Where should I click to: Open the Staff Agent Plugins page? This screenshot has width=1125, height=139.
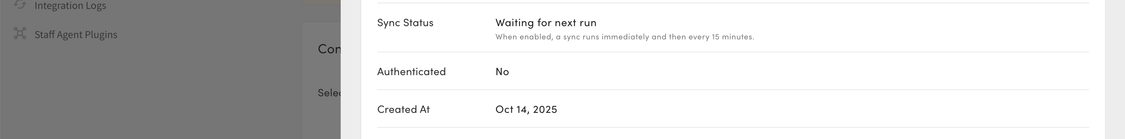[76, 34]
